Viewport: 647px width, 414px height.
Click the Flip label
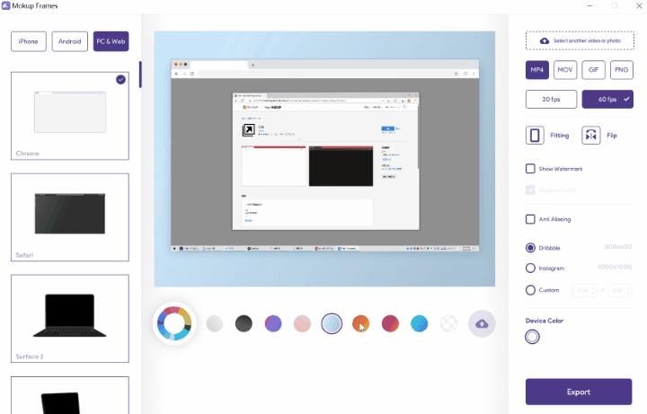tap(612, 136)
